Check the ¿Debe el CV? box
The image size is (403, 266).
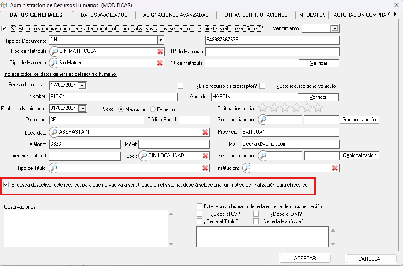pyautogui.click(x=200, y=214)
